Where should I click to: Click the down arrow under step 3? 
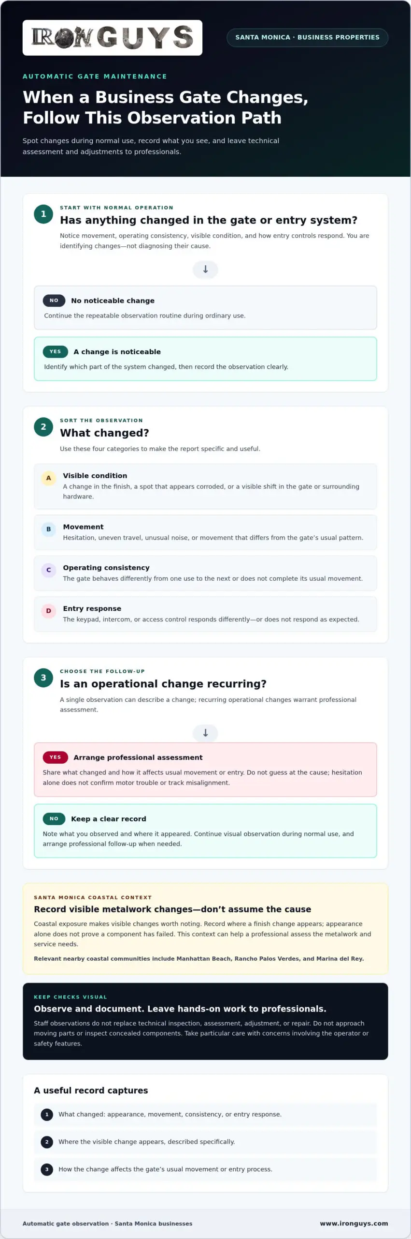(205, 733)
